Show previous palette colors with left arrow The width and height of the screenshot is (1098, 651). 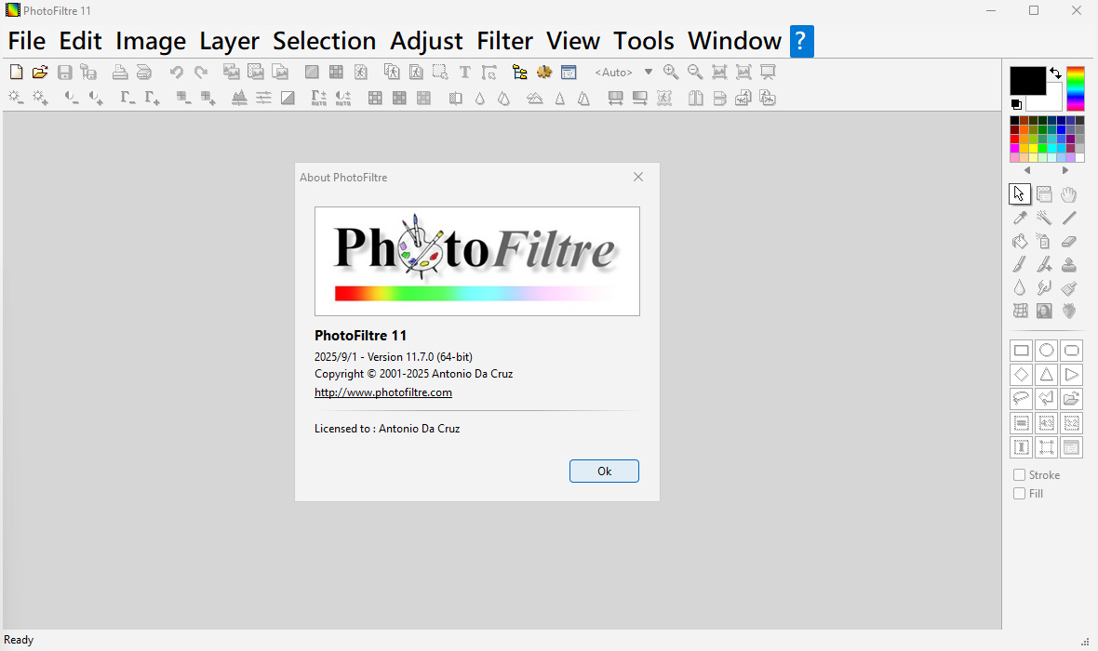(1027, 170)
